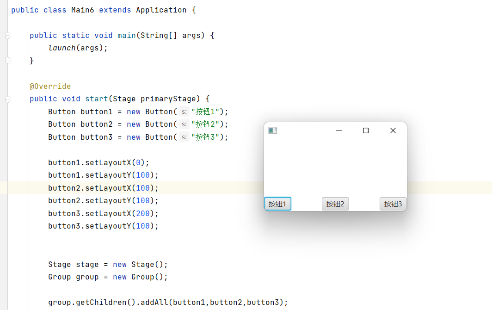Click the 按钮2 button in the JavaFX window

(x=335, y=204)
